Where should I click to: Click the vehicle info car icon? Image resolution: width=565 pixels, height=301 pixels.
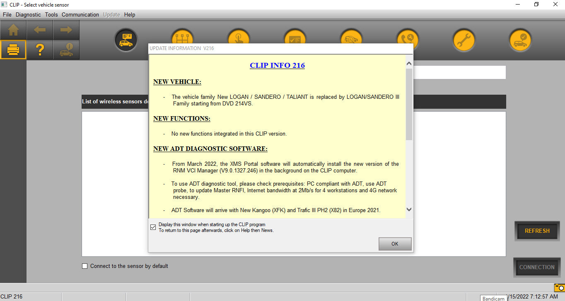point(66,50)
